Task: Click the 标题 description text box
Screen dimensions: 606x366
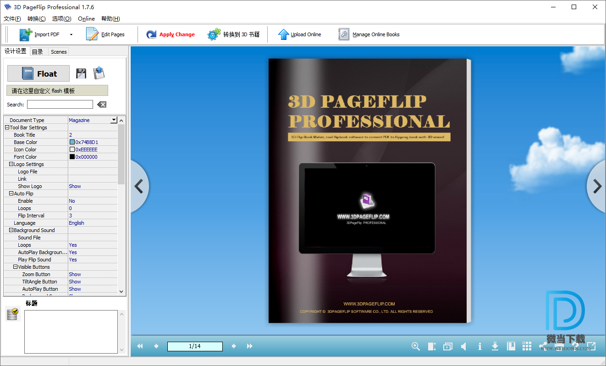Action: pyautogui.click(x=71, y=332)
